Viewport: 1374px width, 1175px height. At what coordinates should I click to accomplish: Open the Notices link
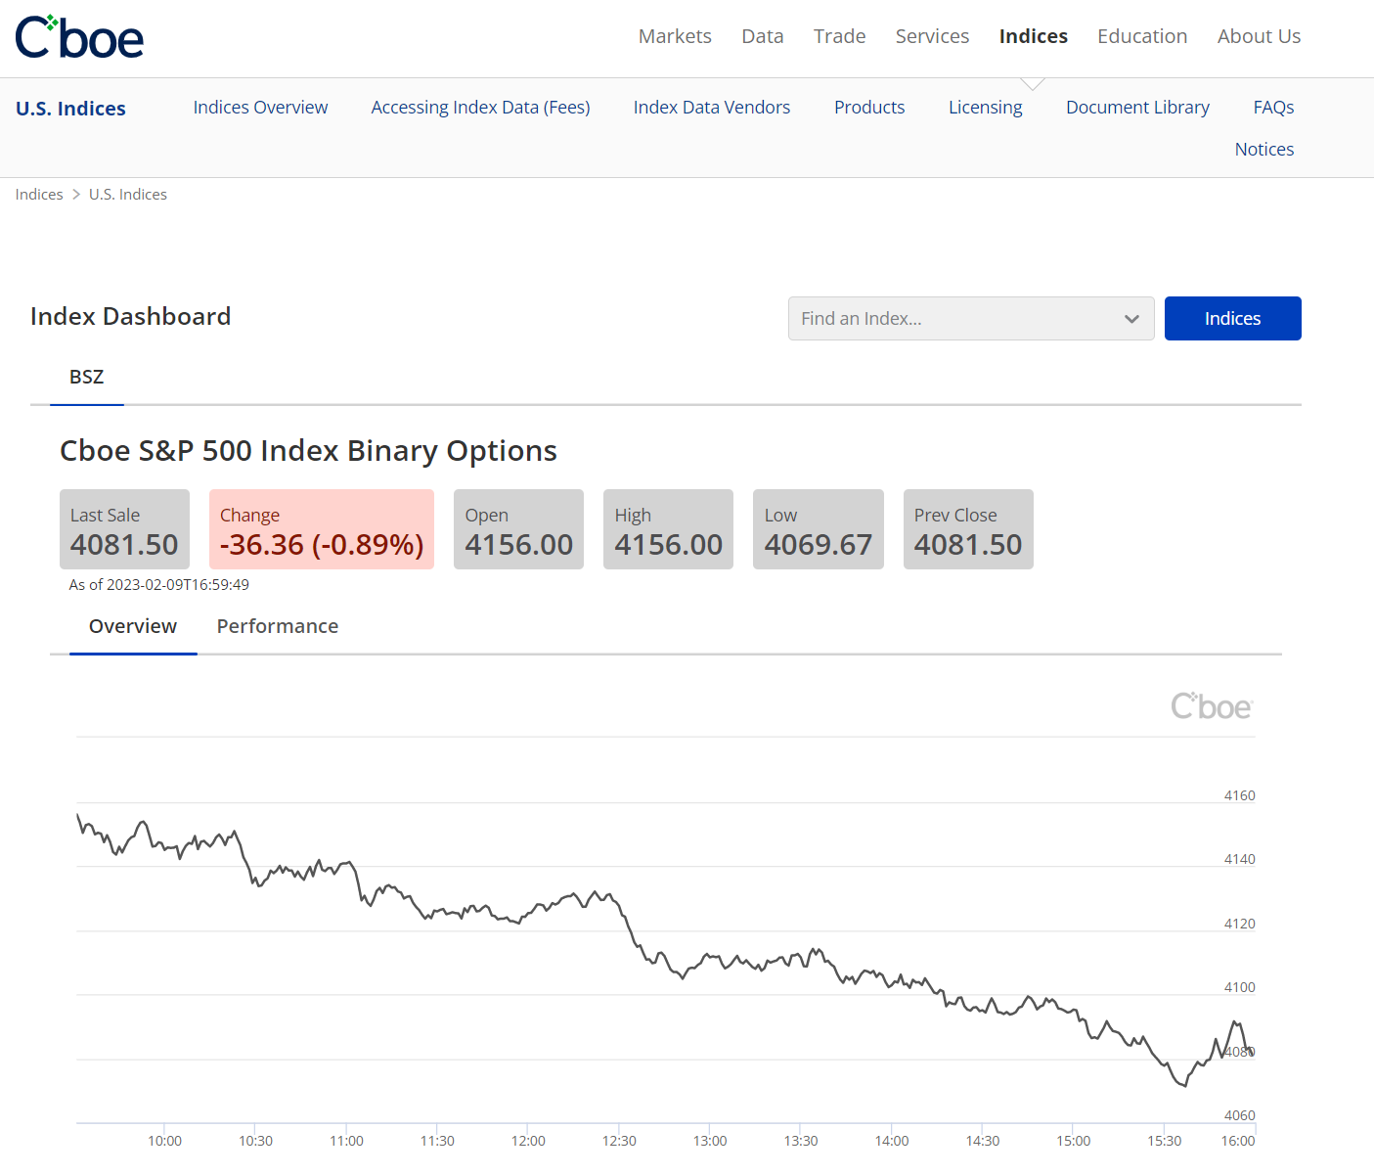(x=1263, y=150)
